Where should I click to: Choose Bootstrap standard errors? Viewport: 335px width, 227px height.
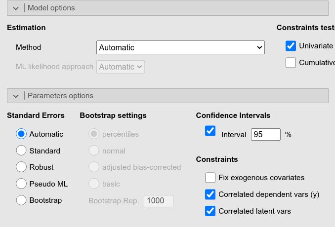pyautogui.click(x=21, y=200)
